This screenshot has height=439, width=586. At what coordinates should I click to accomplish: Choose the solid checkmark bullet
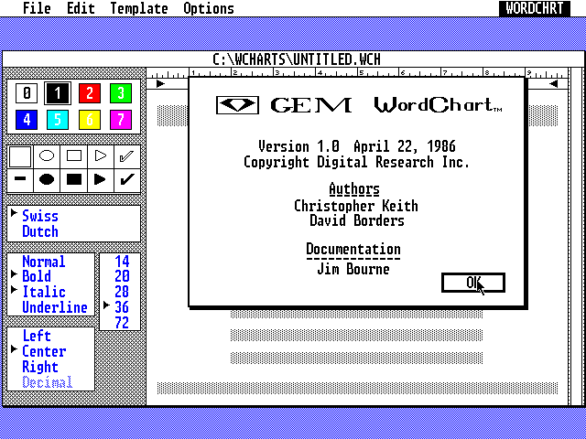[x=126, y=179]
